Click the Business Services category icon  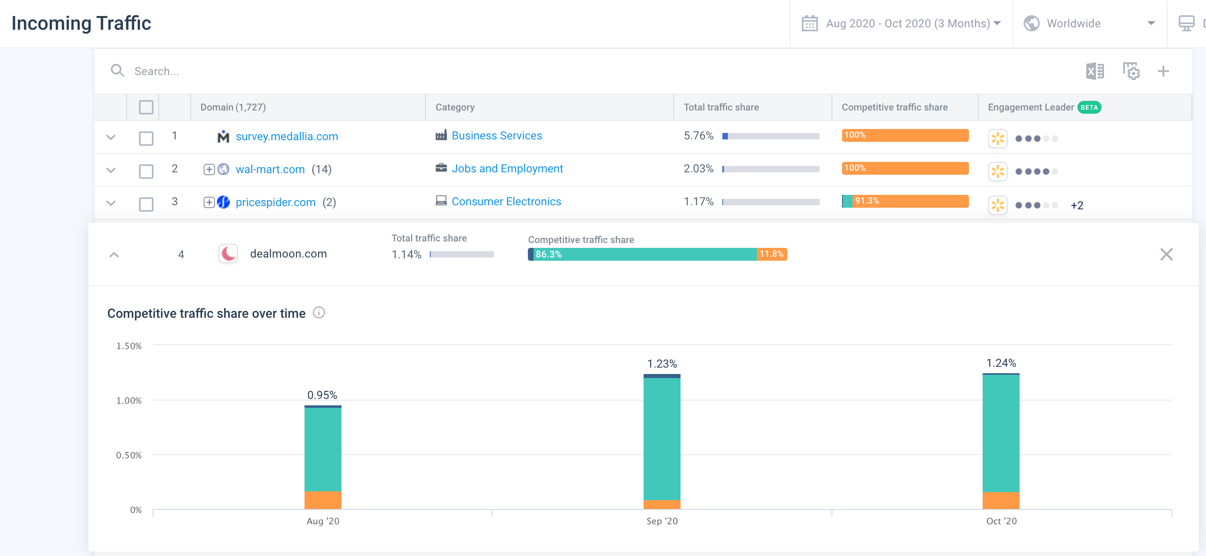(x=441, y=135)
